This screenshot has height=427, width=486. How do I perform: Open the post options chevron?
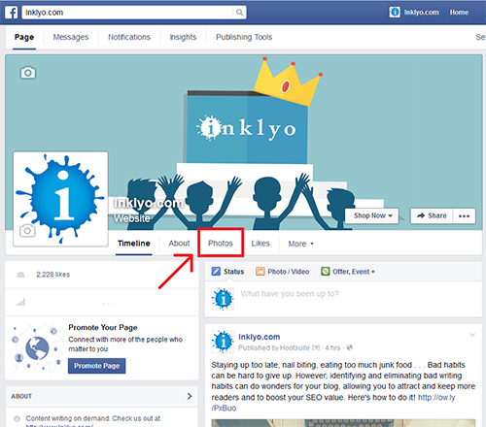472,335
